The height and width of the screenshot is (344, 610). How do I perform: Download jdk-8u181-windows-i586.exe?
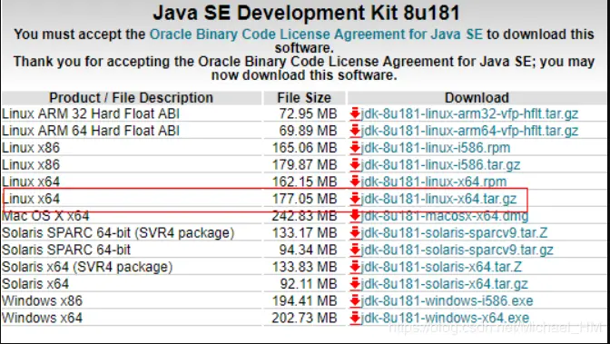[447, 300]
